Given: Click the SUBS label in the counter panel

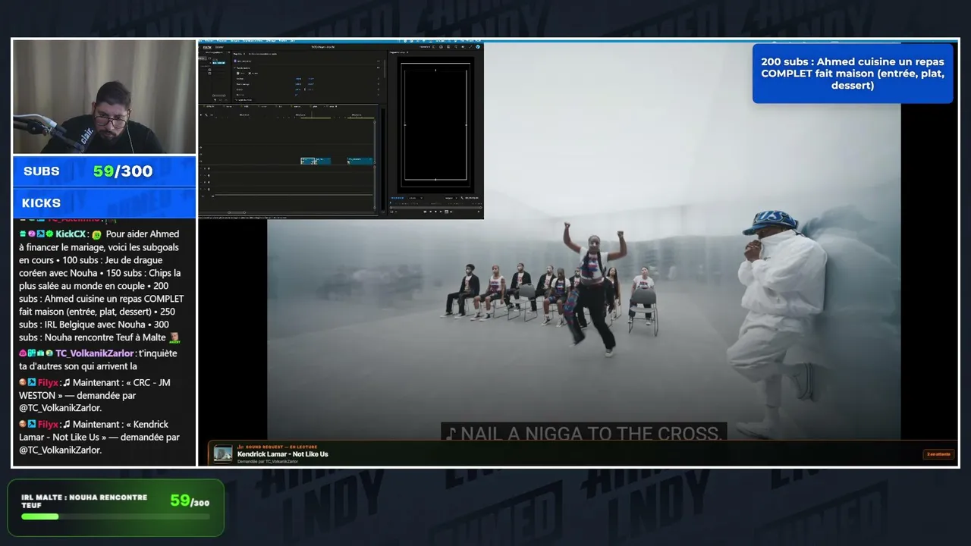Looking at the screenshot, I should point(42,171).
